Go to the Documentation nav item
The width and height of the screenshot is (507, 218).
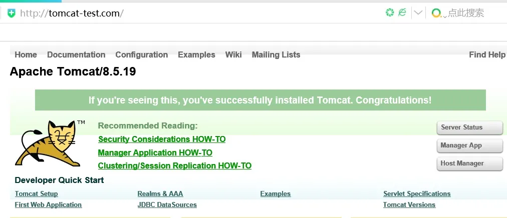[x=76, y=54]
